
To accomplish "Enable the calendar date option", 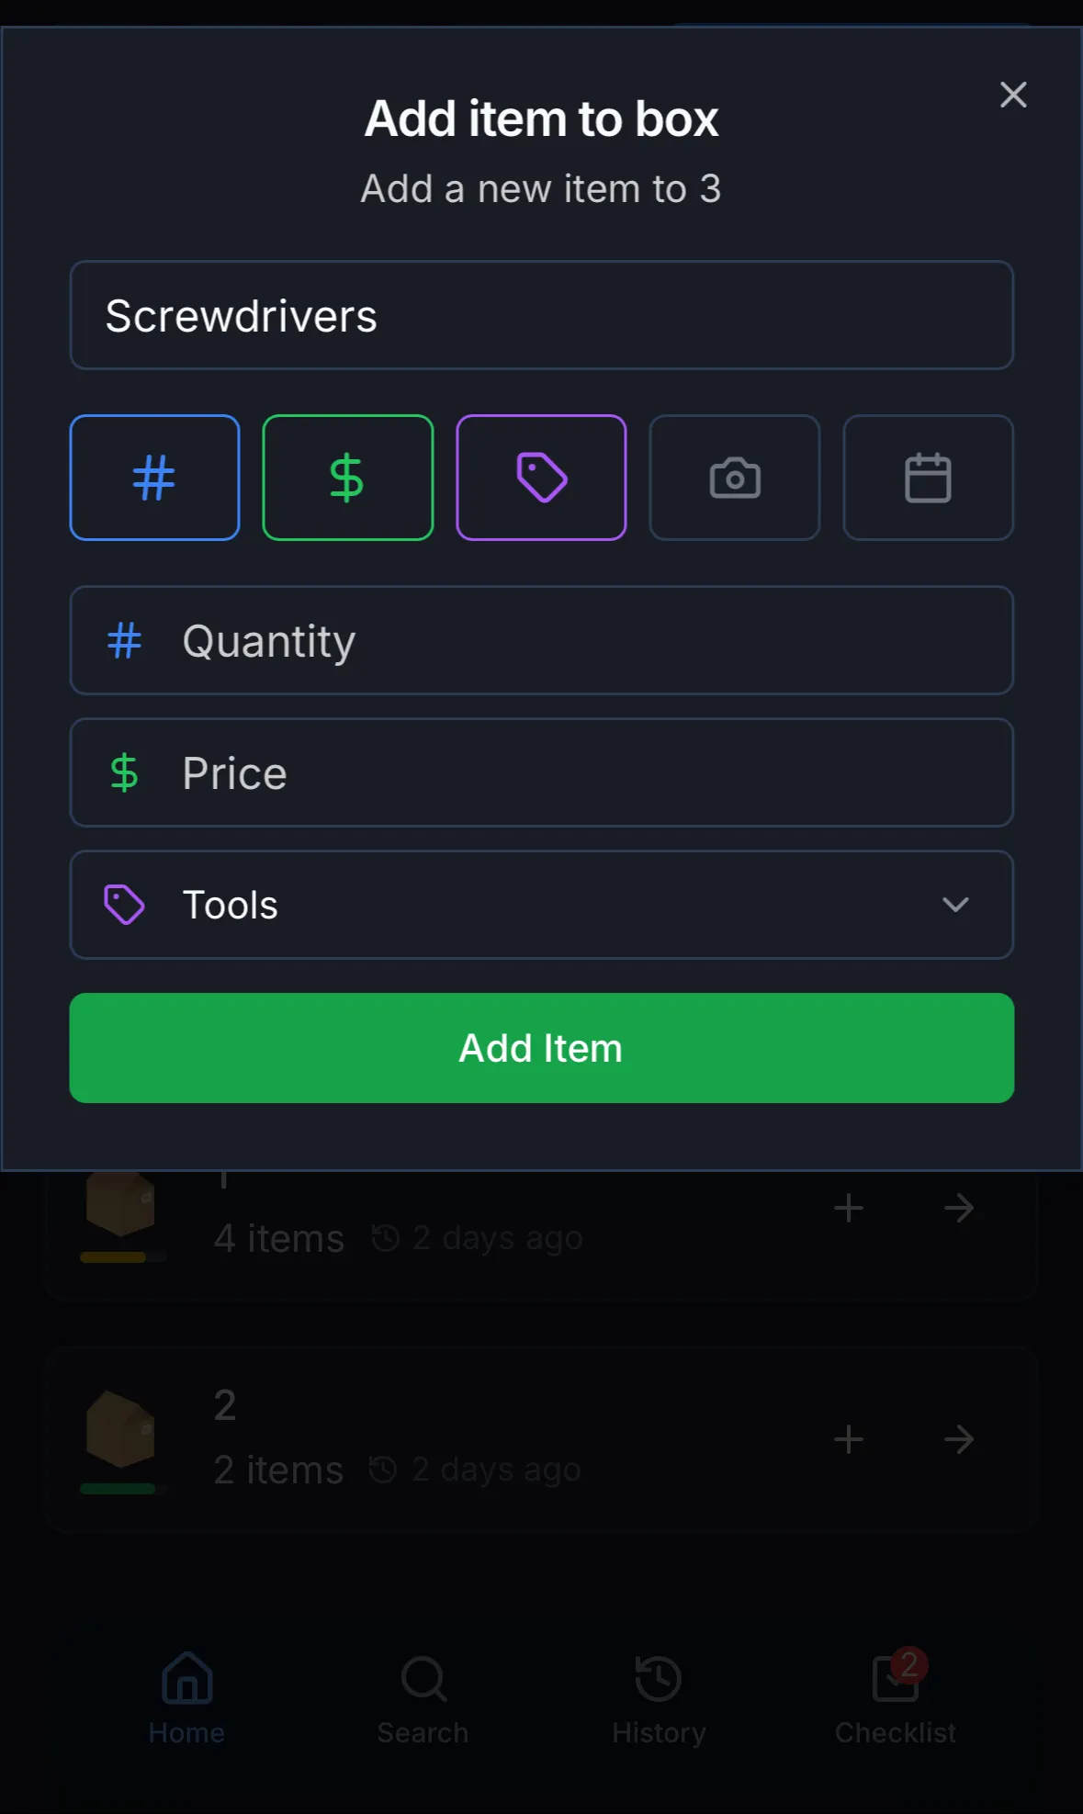I will [928, 478].
